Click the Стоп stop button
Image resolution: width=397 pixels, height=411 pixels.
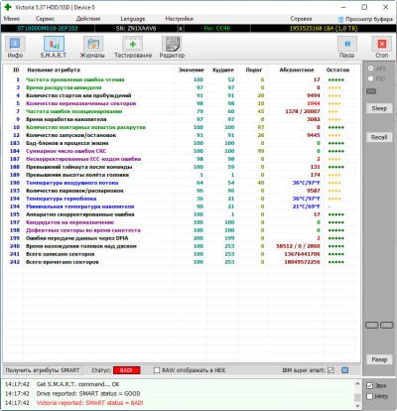(382, 48)
